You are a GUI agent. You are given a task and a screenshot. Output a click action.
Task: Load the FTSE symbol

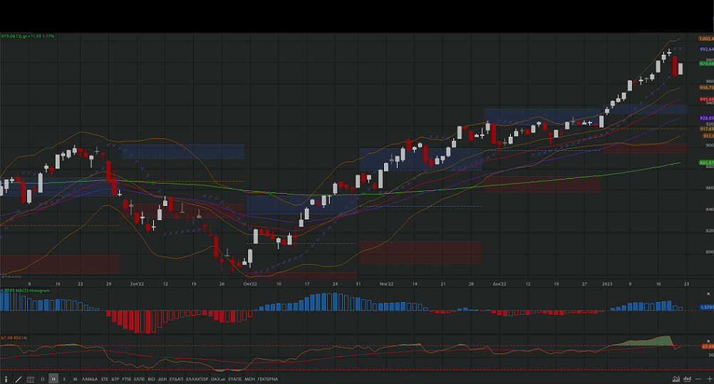coord(127,379)
